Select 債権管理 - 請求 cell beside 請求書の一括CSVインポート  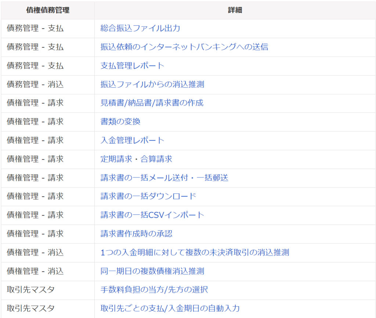(x=48, y=215)
